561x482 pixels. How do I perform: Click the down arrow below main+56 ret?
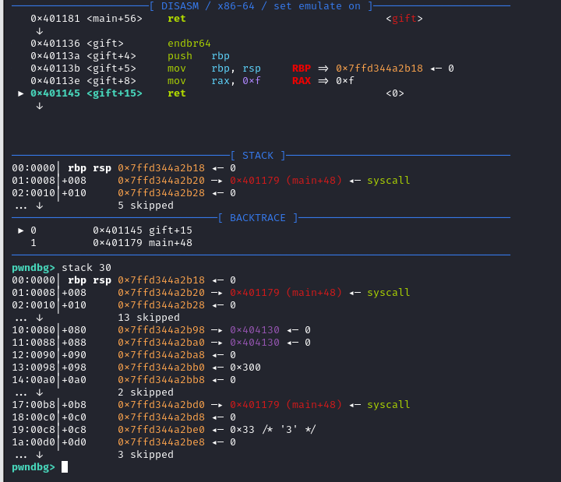(37, 31)
